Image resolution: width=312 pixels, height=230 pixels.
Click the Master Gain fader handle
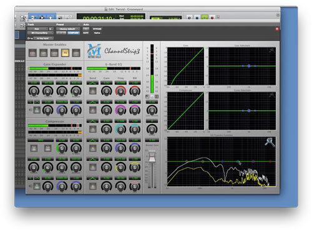click(x=152, y=156)
